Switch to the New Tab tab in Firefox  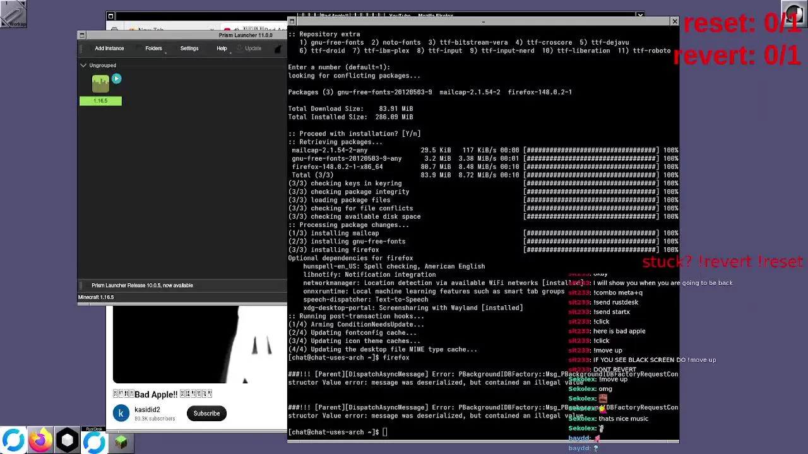point(150,30)
